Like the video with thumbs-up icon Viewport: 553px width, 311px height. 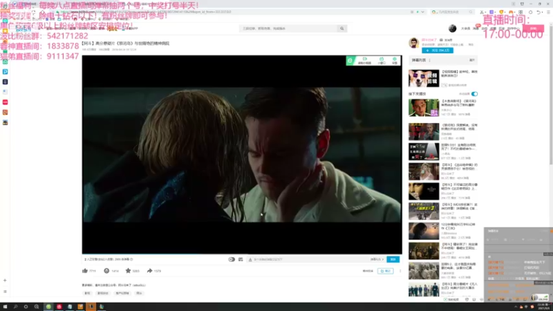tap(85, 271)
